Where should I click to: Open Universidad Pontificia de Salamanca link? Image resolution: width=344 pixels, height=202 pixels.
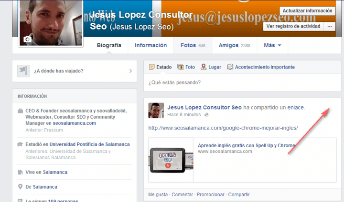[89, 144]
